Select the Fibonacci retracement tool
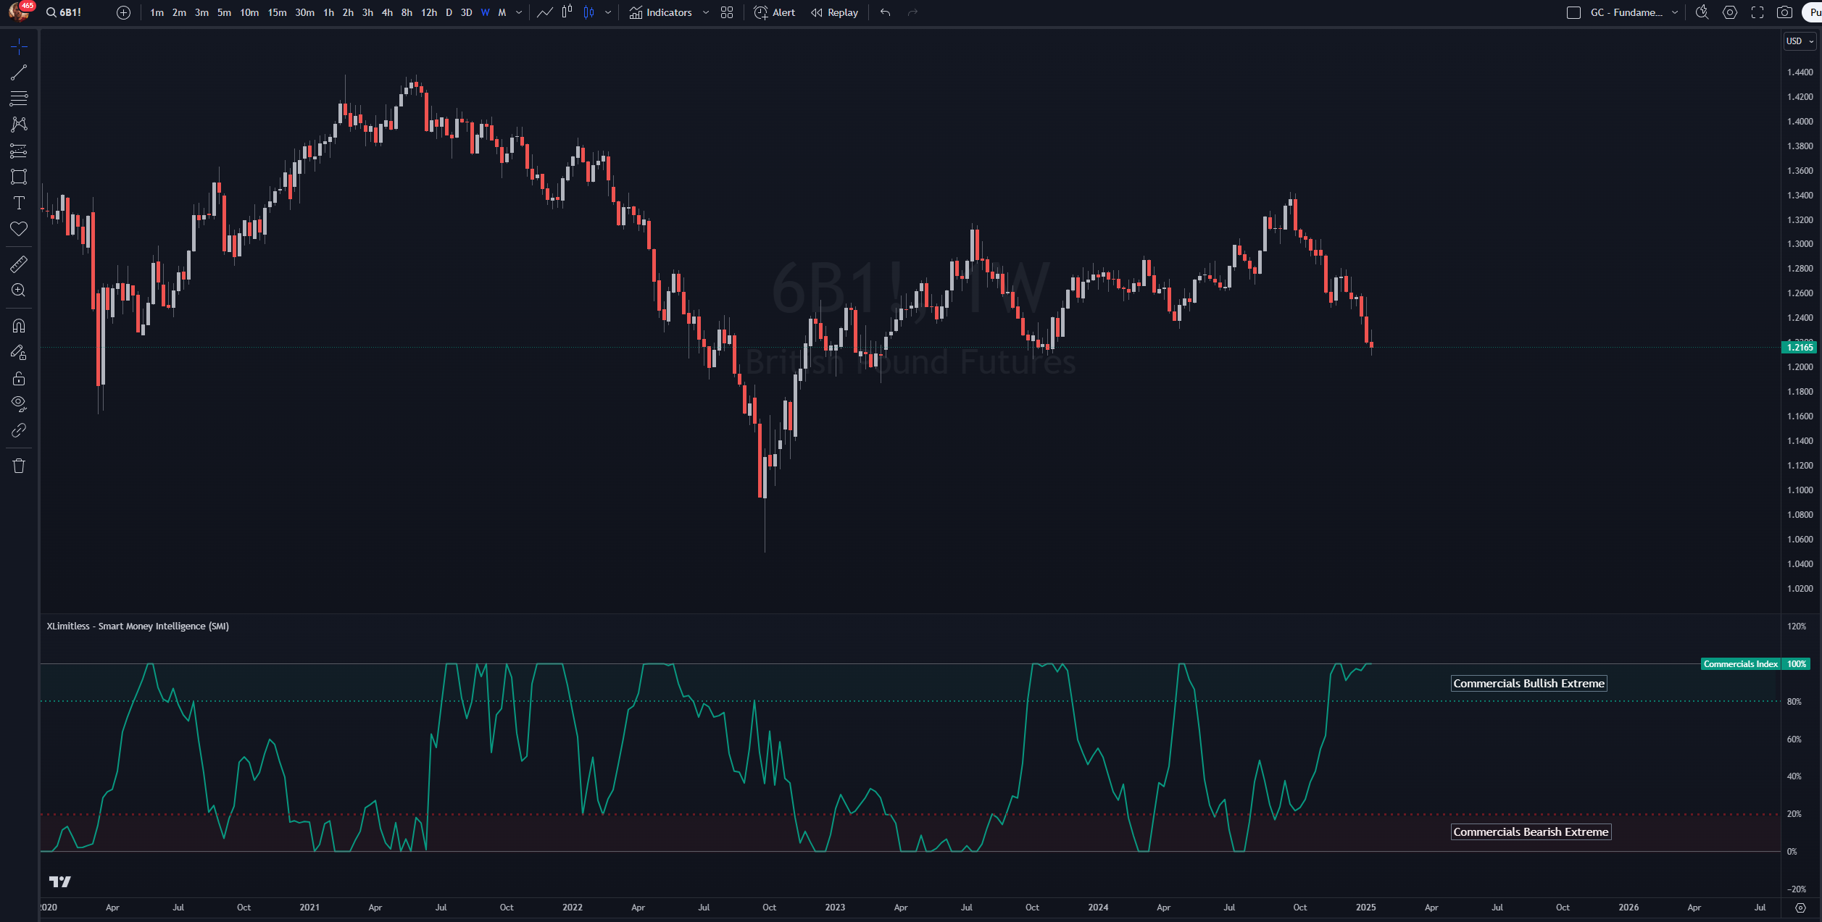The width and height of the screenshot is (1822, 922). point(19,99)
